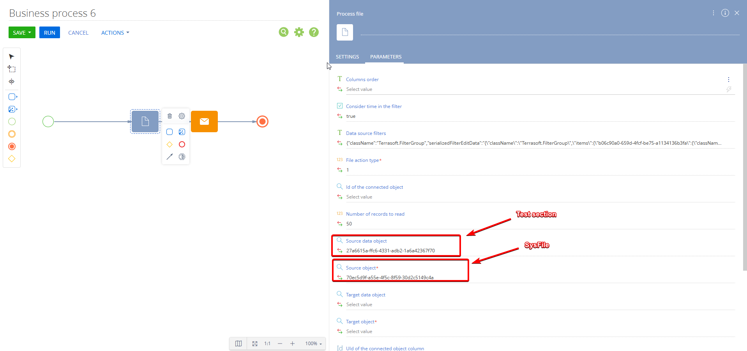Switch to the SETTINGS tab
The width and height of the screenshot is (747, 351).
pos(347,57)
